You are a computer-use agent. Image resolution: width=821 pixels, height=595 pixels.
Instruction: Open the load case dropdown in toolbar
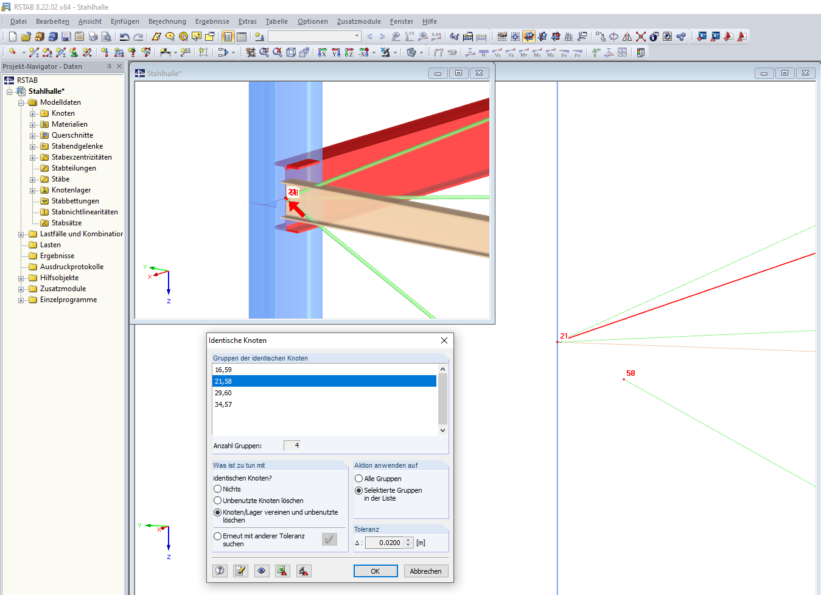[357, 37]
